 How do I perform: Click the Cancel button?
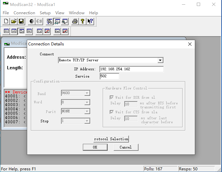(126, 147)
